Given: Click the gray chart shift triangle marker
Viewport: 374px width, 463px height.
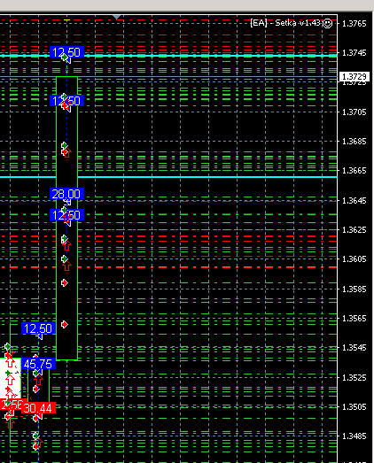Looking at the screenshot, I should pyautogui.click(x=117, y=17).
